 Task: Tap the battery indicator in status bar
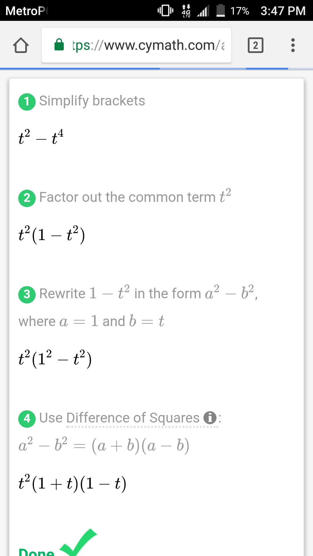click(221, 11)
